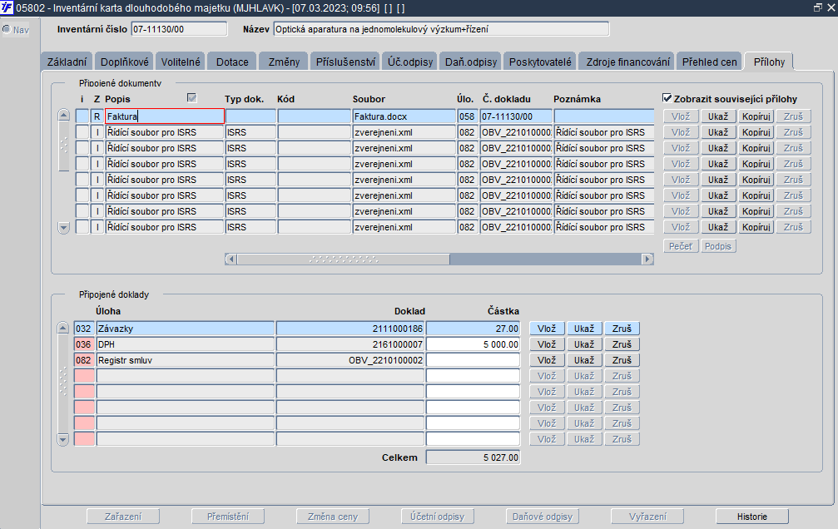
Task: Click down arrow of Připojené doklady list
Action: [62, 438]
